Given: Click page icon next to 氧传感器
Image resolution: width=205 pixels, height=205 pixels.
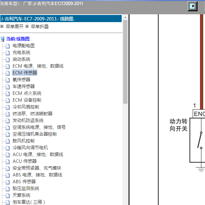Looking at the screenshot, I should (8, 80).
